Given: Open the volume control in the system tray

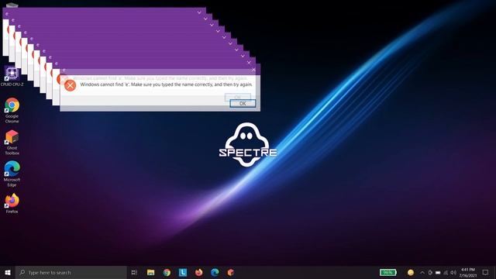Looking at the screenshot, I should pyautogui.click(x=453, y=272).
